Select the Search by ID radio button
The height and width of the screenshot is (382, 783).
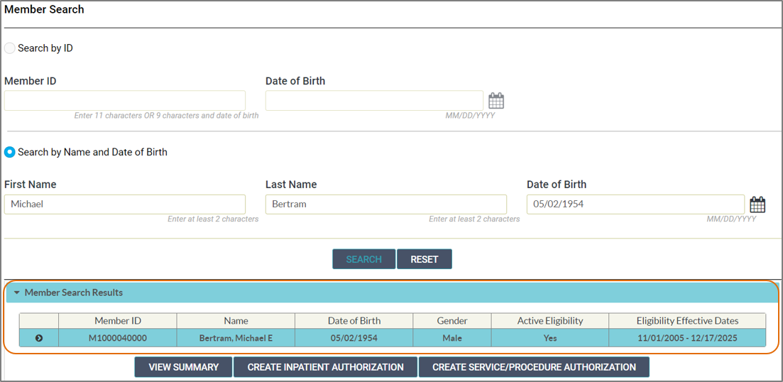tap(10, 48)
